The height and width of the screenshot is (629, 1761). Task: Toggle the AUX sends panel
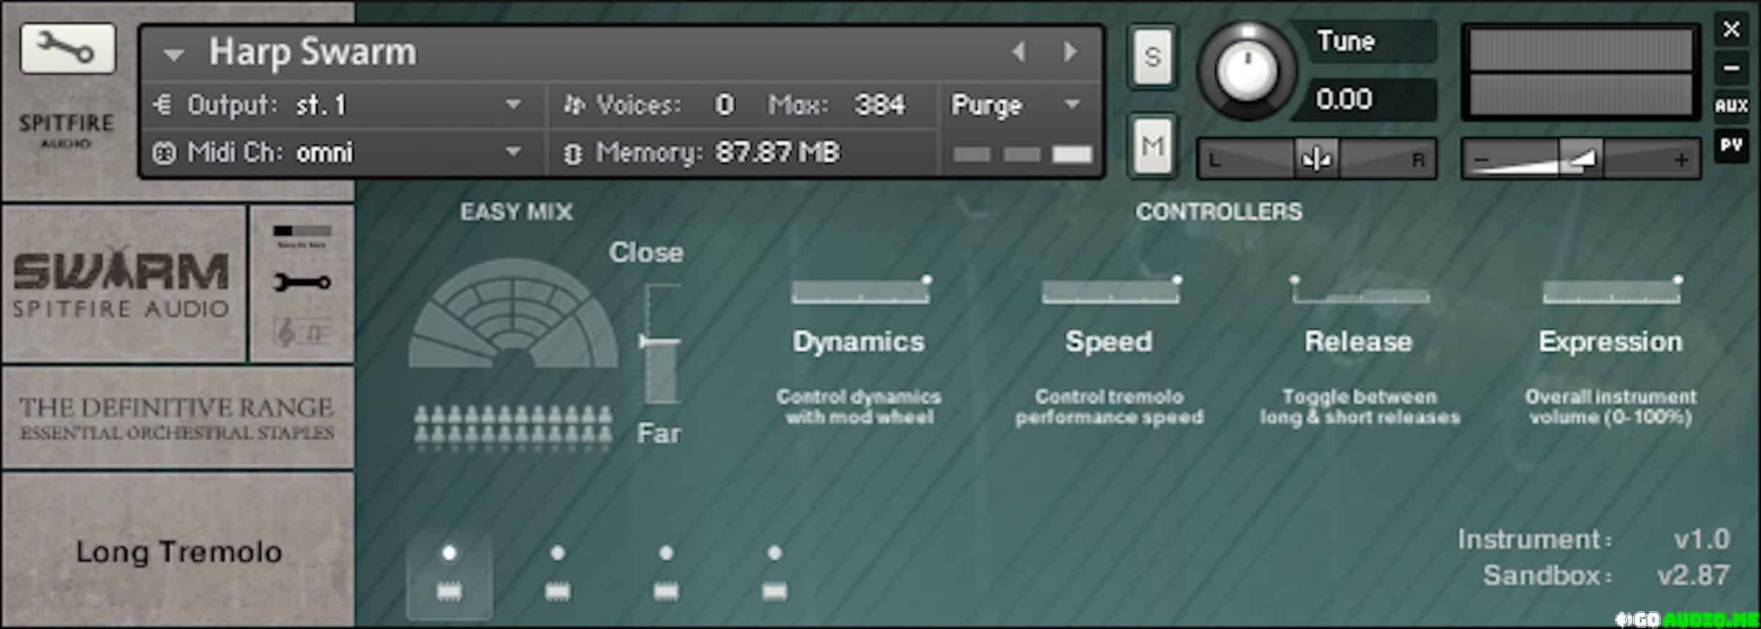tap(1731, 106)
